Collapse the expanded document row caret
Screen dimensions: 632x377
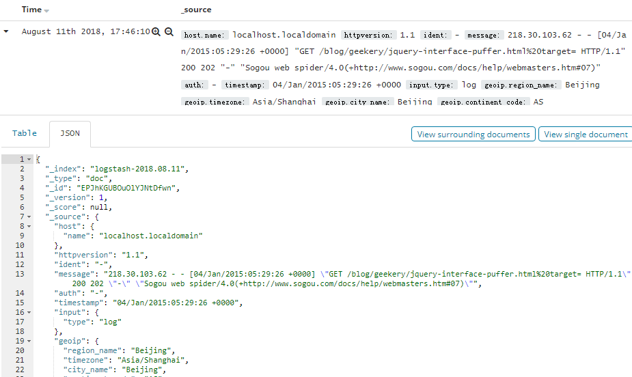tap(6, 31)
